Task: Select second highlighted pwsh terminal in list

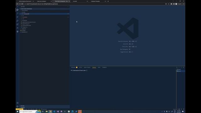Action: tap(181, 71)
